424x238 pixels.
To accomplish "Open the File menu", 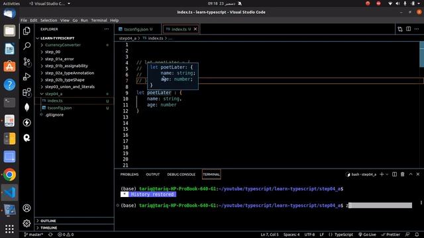I will (24, 20).
